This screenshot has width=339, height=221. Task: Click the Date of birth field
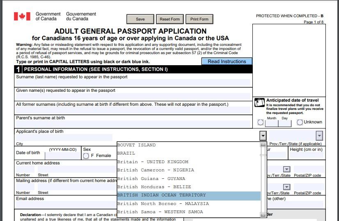[x=63, y=155]
